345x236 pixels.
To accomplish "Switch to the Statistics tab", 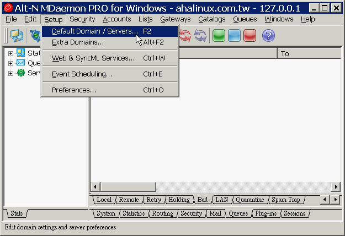I will (134, 213).
